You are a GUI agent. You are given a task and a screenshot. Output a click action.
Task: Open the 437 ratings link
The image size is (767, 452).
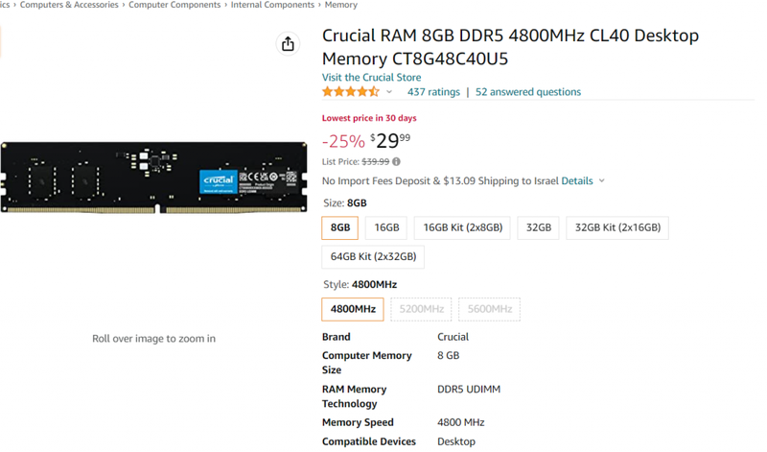[433, 92]
